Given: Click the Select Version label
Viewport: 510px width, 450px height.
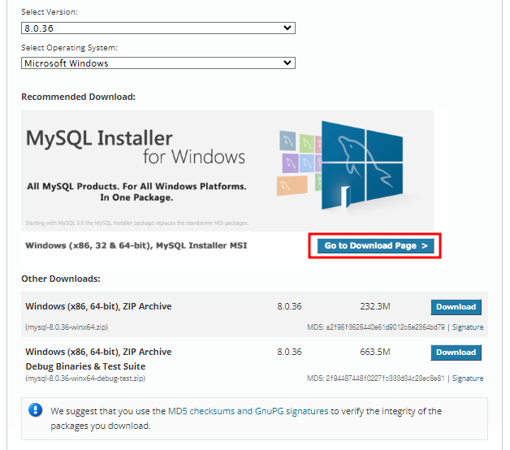Looking at the screenshot, I should tap(50, 12).
